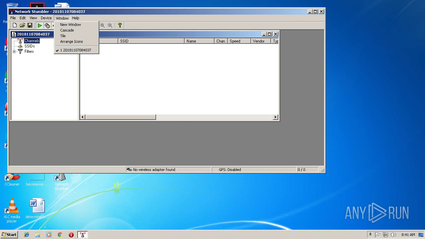Choose Cascade from Window menu
The width and height of the screenshot is (425, 239).
pos(76,30)
